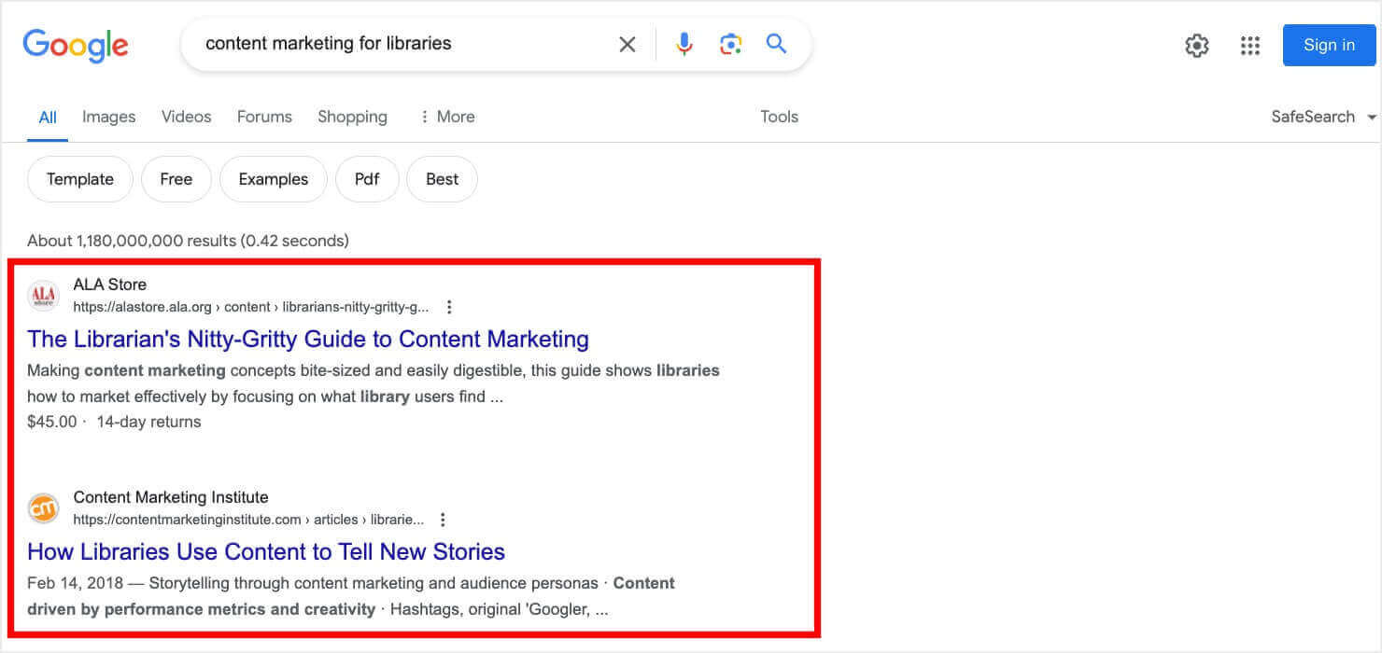This screenshot has width=1382, height=653.
Task: Open the Google apps grid
Action: coord(1250,45)
